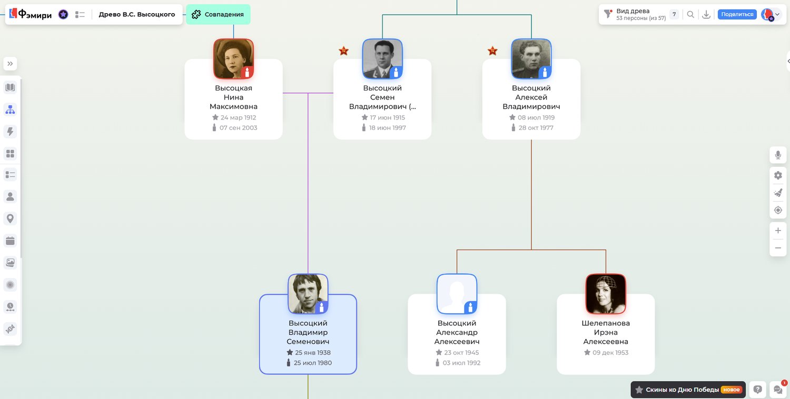
Task: Open search with magnifying glass icon
Action: 690,14
